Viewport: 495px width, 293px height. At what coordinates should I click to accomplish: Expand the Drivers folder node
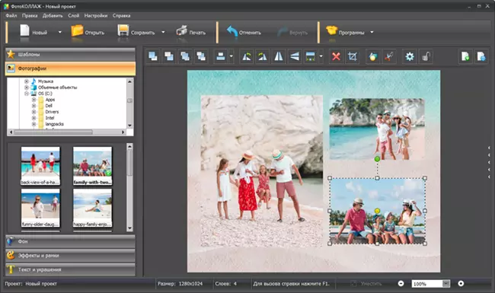34,112
